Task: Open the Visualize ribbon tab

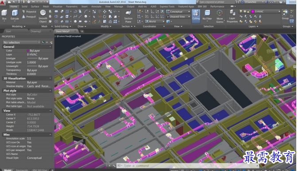Action: pos(58,7)
